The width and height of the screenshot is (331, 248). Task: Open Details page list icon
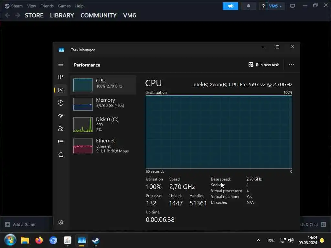pos(61,141)
